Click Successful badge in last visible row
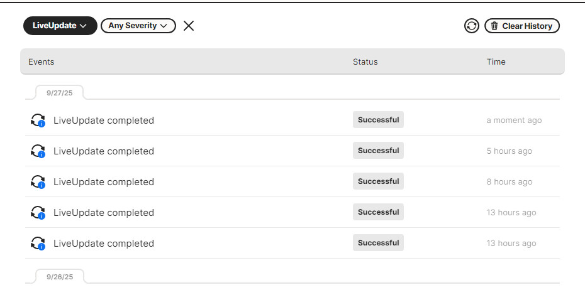 click(x=378, y=243)
